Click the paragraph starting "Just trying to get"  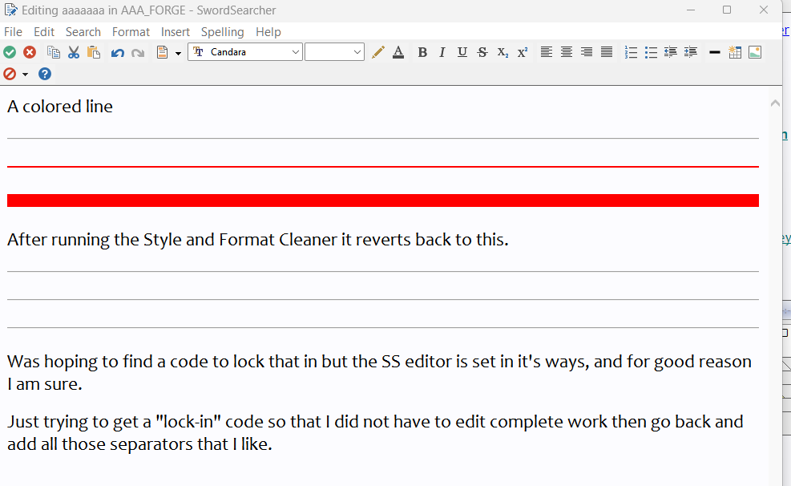(x=375, y=432)
